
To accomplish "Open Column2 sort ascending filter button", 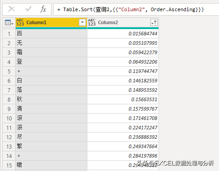I will click(154, 22).
